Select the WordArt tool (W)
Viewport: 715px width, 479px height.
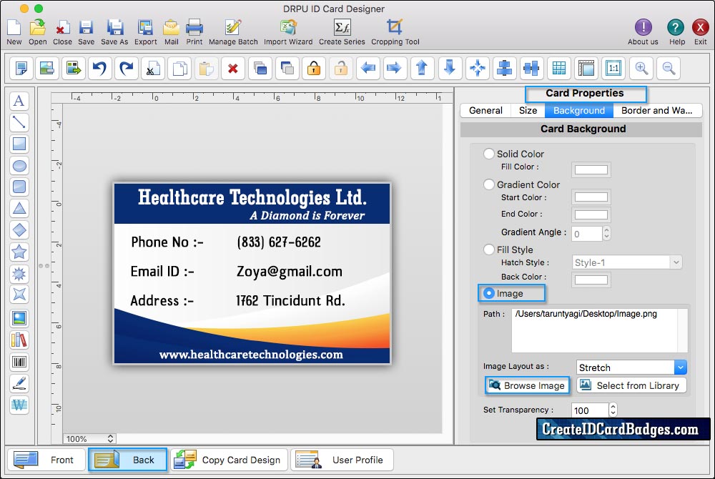(19, 405)
